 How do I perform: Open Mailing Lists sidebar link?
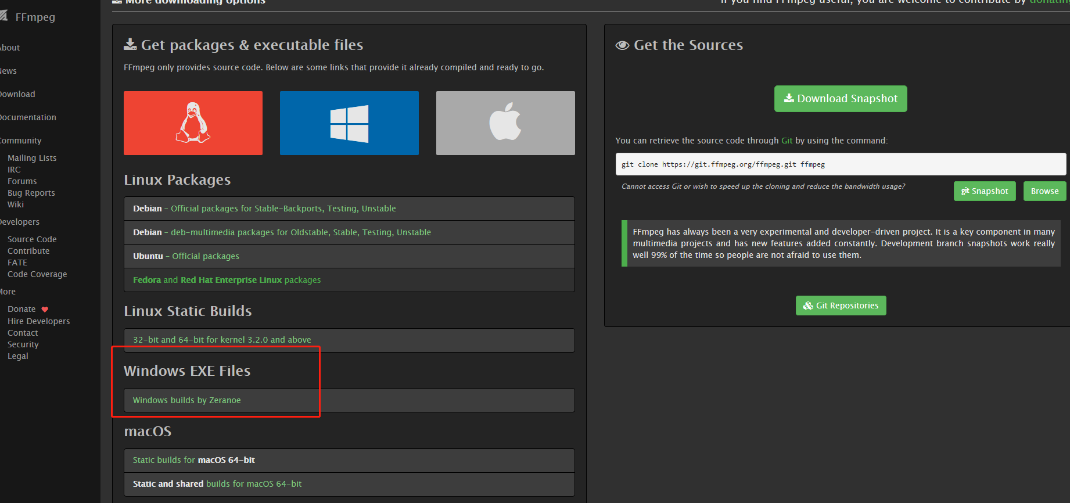(32, 158)
